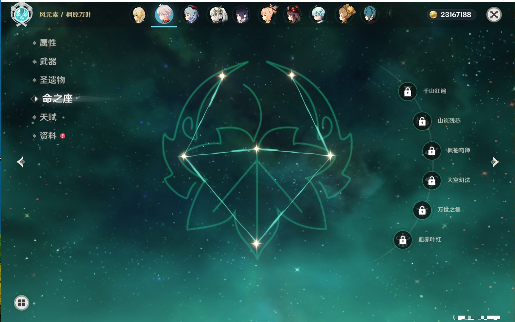The image size is (515, 322).
Task: Open the locked 枫袖奇谭 constellation node
Action: pos(432,151)
